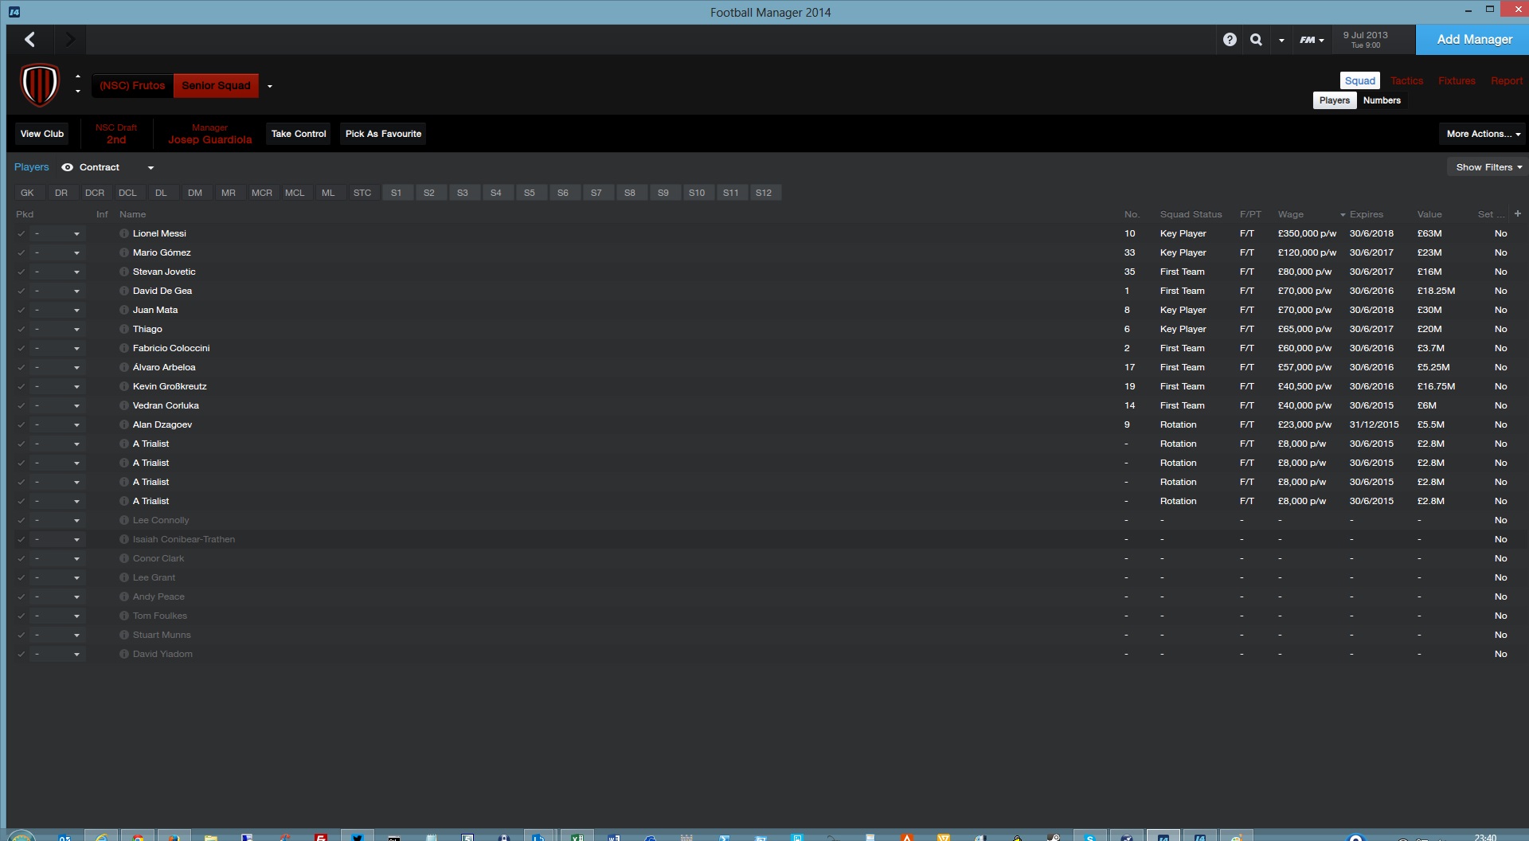This screenshot has width=1529, height=841.
Task: Click Take Control
Action: coord(299,134)
